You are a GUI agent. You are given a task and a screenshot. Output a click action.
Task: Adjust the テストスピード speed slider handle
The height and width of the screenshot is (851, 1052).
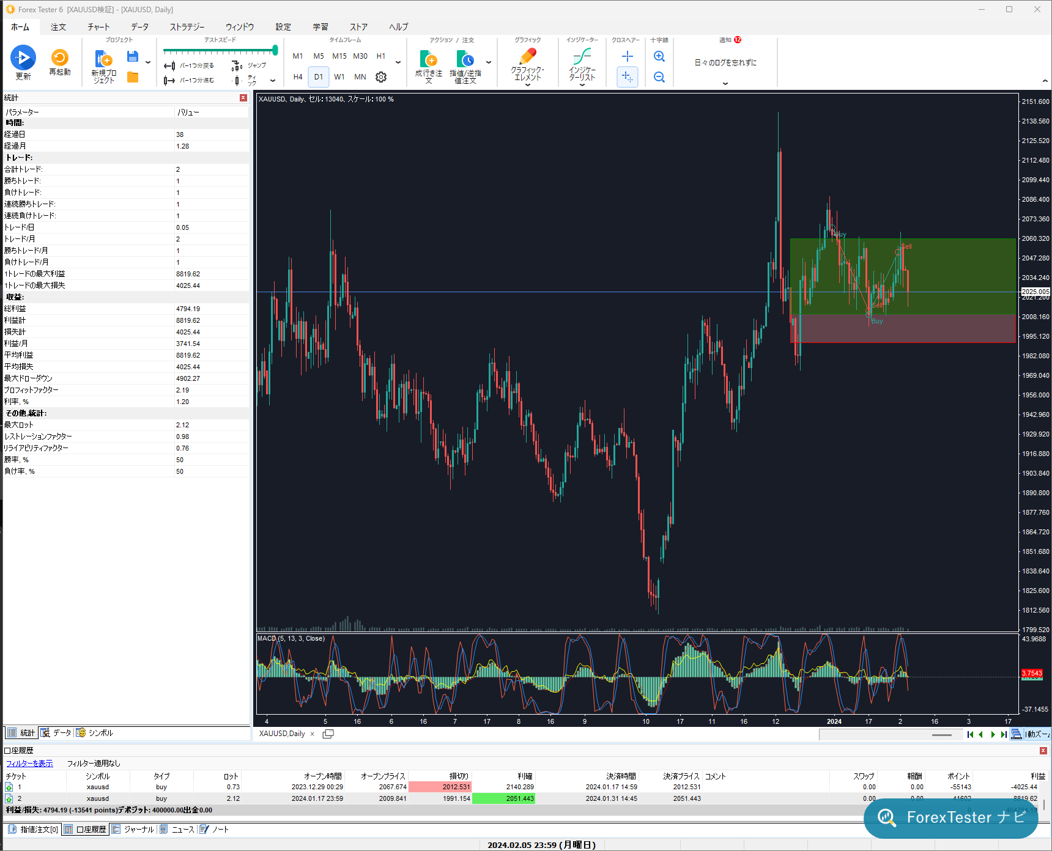pyautogui.click(x=275, y=50)
